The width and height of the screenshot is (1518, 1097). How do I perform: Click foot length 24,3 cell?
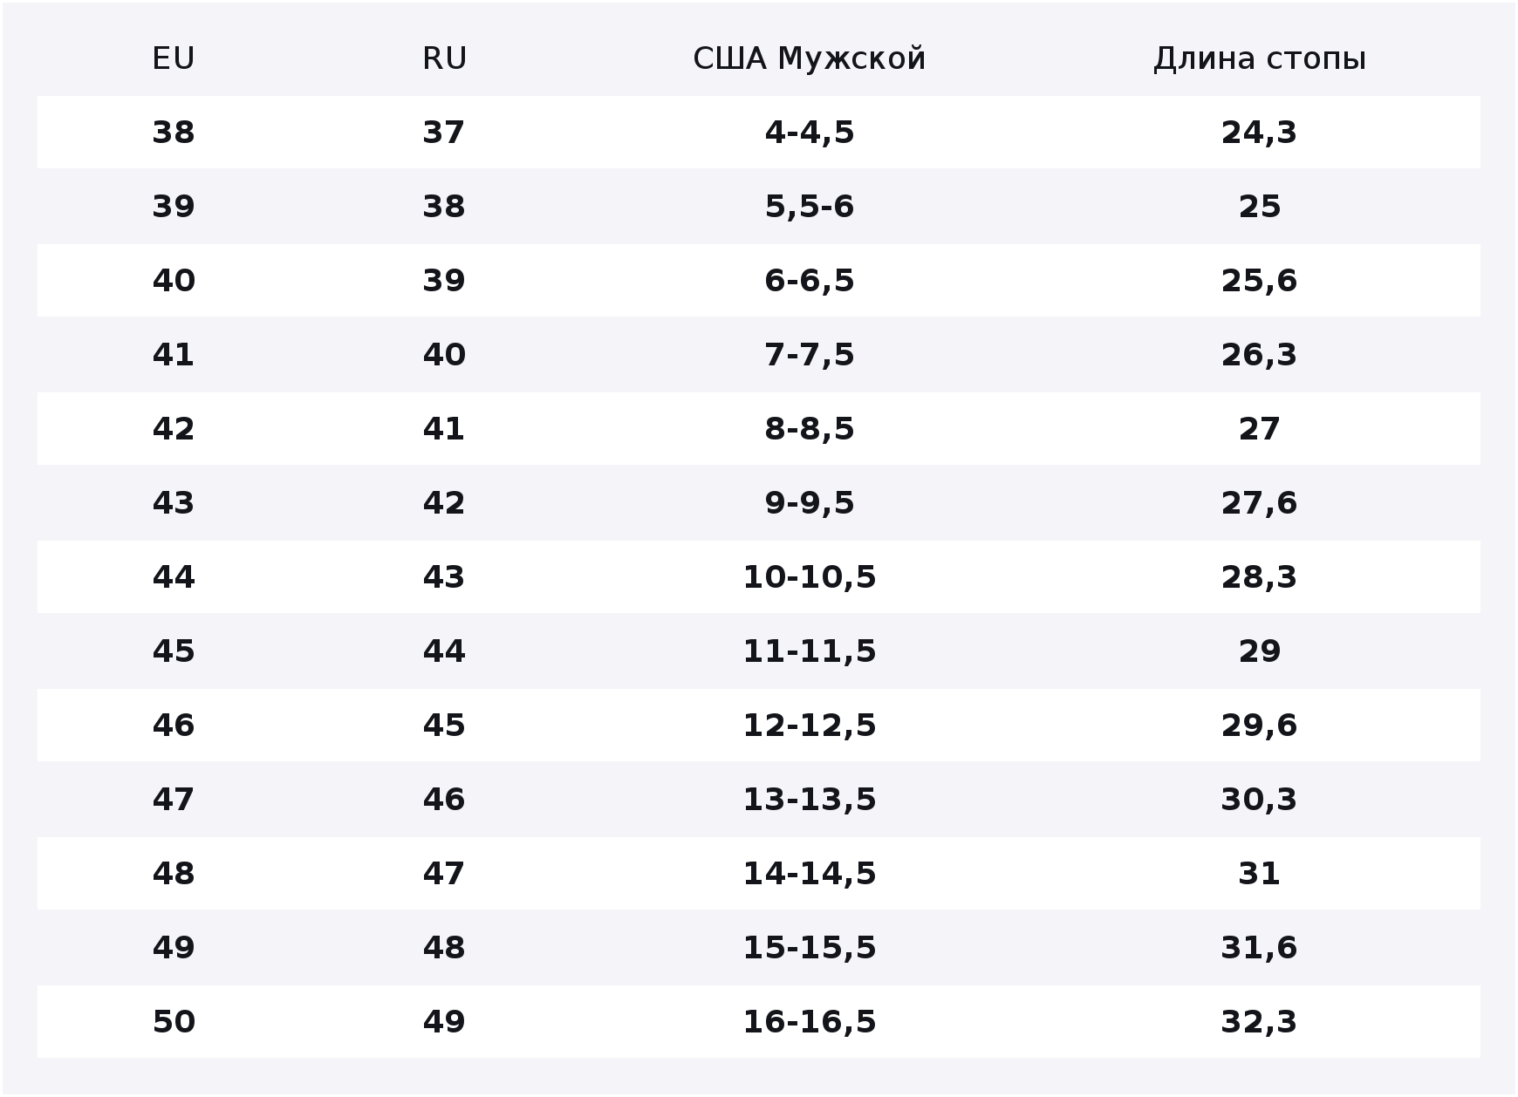(x=1259, y=133)
